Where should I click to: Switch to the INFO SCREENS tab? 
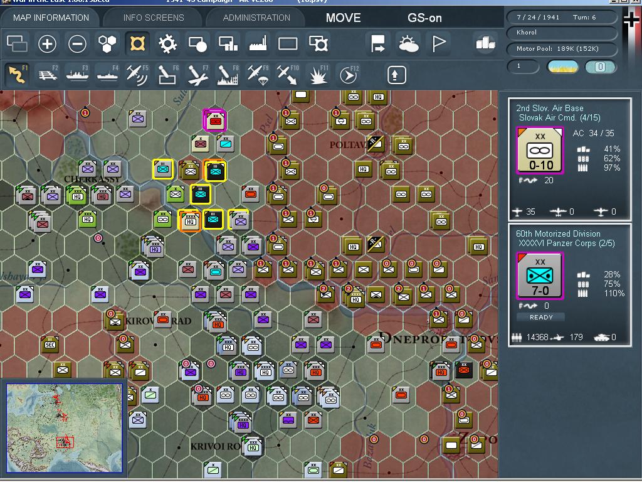[154, 18]
